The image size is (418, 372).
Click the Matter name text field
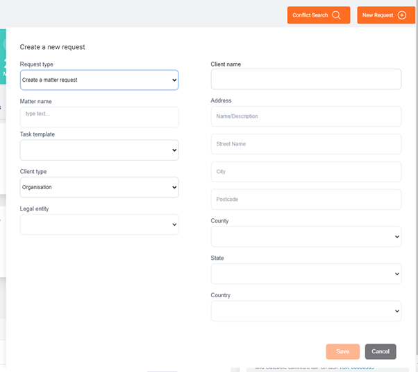pyautogui.click(x=99, y=116)
